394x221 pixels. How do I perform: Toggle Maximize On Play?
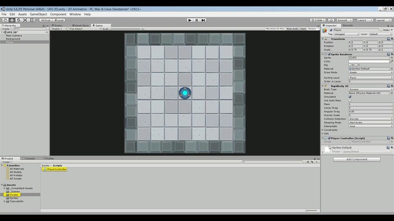tap(275, 29)
